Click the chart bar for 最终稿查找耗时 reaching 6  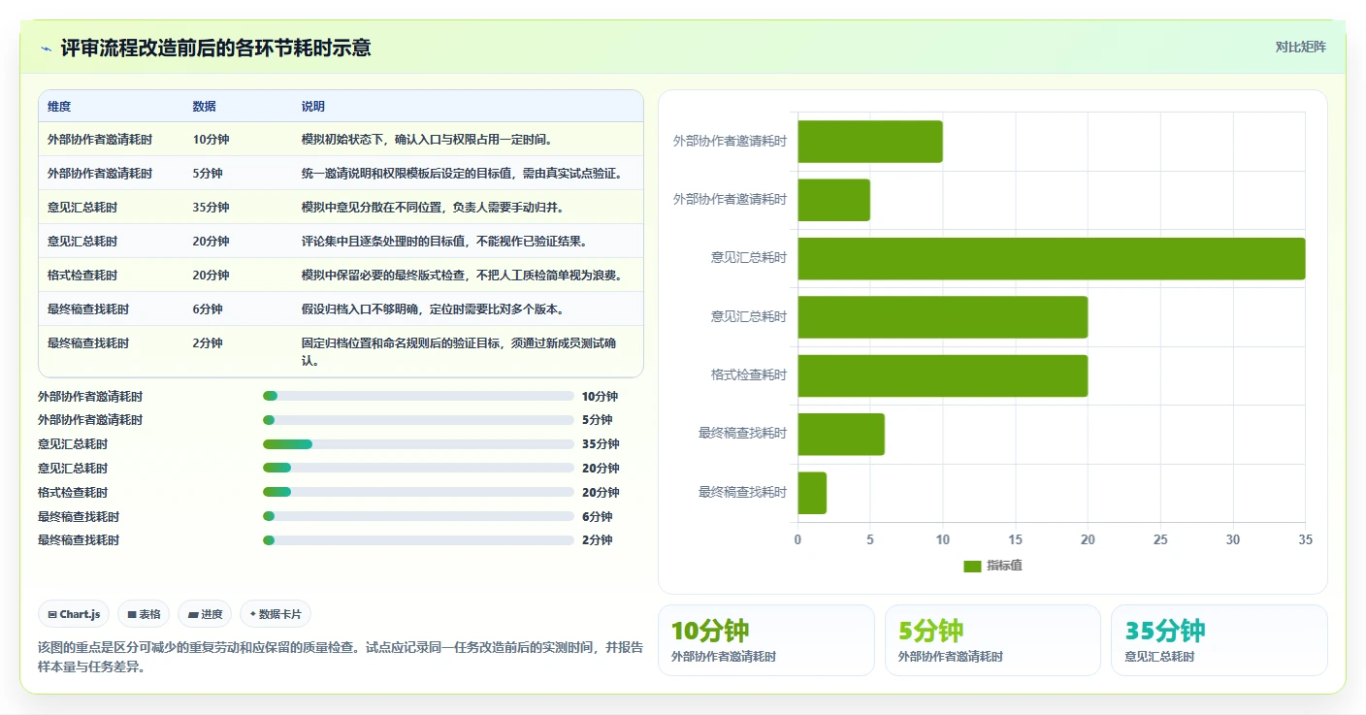[x=840, y=434]
